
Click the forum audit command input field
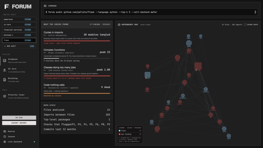coord(150,12)
